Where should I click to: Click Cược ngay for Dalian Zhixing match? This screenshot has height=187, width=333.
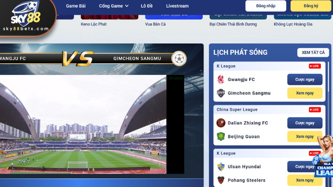[x=305, y=123]
